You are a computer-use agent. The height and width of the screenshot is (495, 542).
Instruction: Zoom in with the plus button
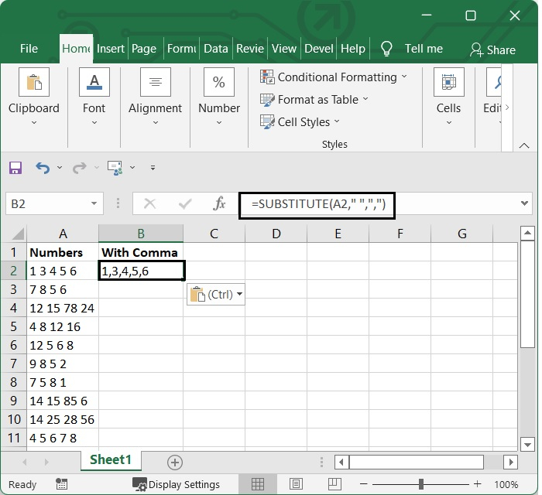click(478, 484)
